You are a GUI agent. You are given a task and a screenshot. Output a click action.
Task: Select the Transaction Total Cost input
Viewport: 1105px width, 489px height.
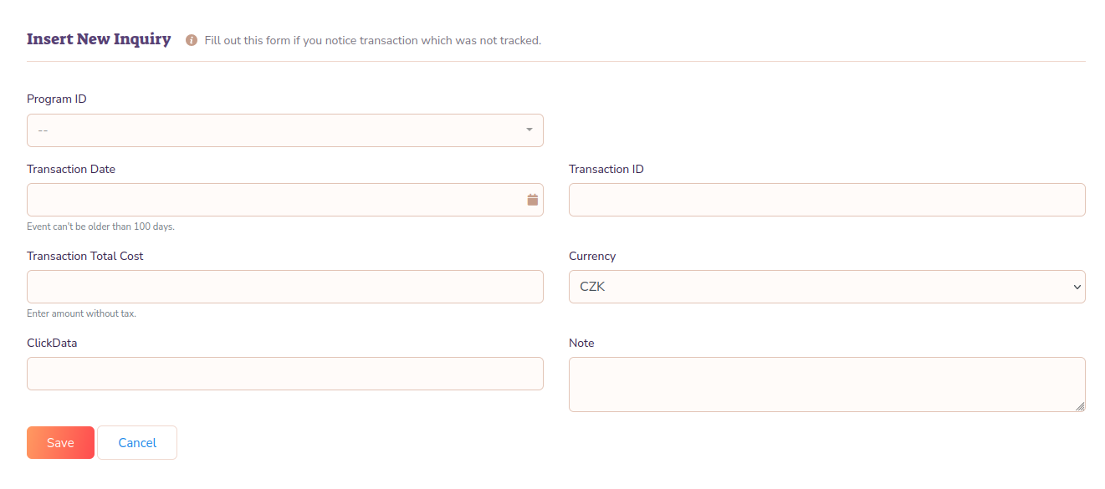click(x=284, y=287)
